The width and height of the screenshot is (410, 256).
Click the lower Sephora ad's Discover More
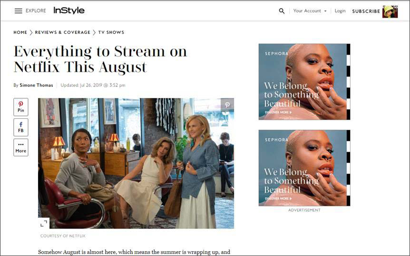coord(278,199)
